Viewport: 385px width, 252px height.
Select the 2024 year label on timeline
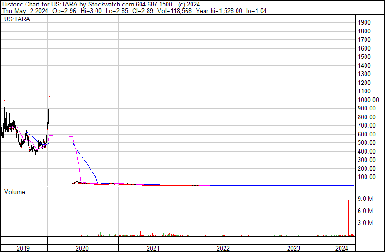342,248
